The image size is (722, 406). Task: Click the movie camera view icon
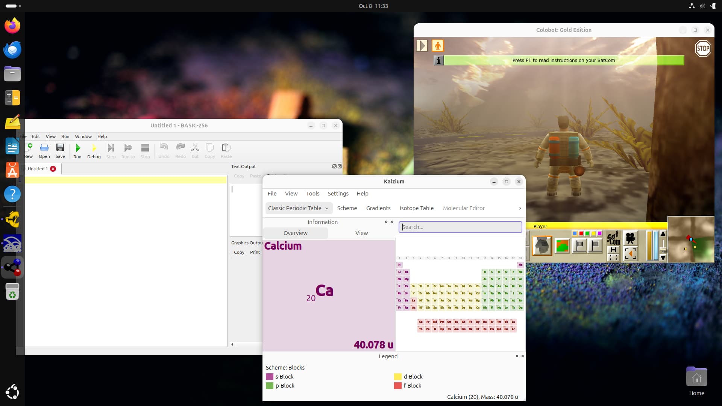pyautogui.click(x=630, y=238)
